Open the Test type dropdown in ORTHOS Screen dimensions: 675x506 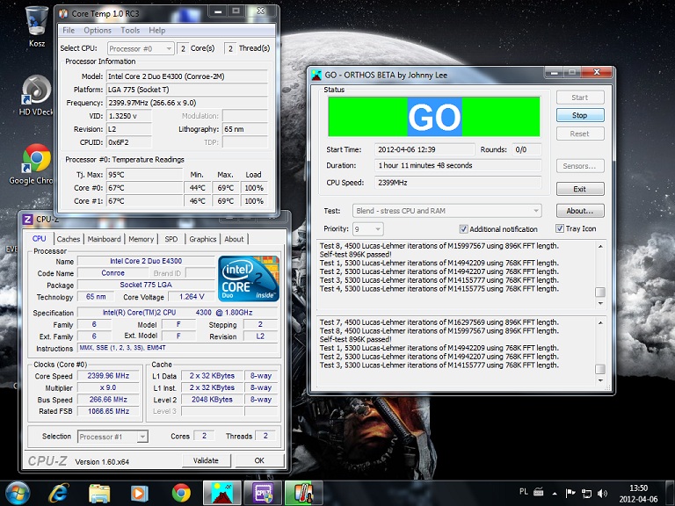pos(446,211)
